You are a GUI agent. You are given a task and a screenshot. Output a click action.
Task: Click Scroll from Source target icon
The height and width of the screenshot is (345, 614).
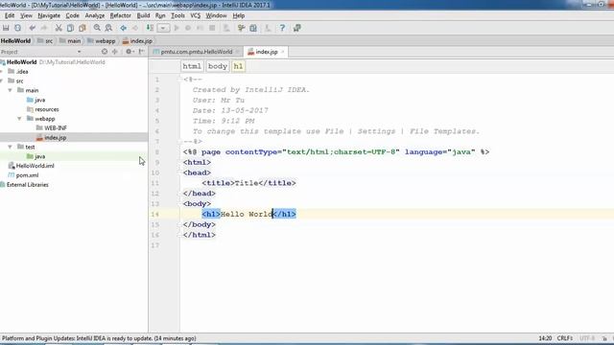[x=105, y=52]
